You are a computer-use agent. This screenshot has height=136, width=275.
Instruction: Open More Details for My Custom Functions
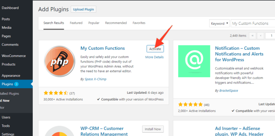coord(154,57)
